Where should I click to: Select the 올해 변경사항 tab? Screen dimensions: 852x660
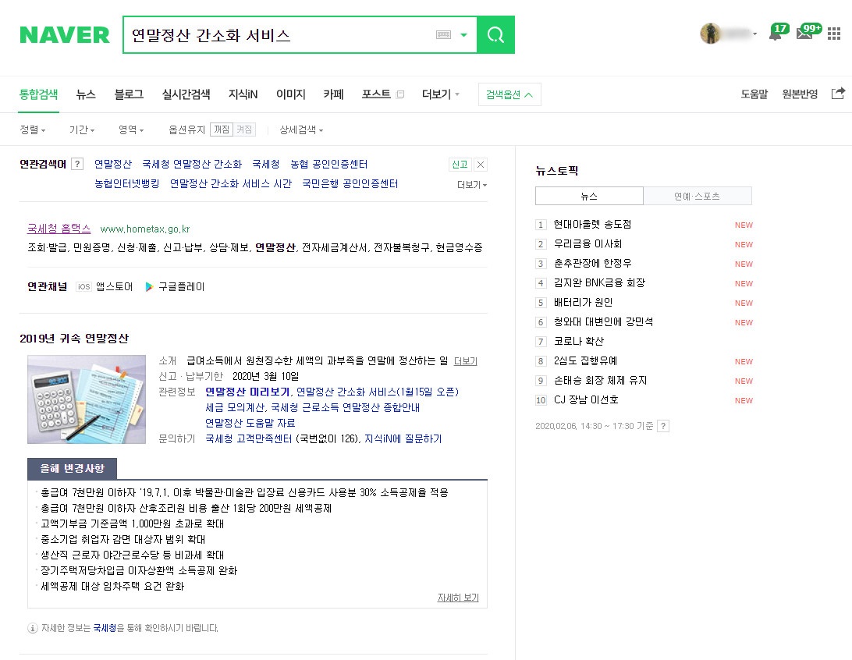[x=72, y=468]
